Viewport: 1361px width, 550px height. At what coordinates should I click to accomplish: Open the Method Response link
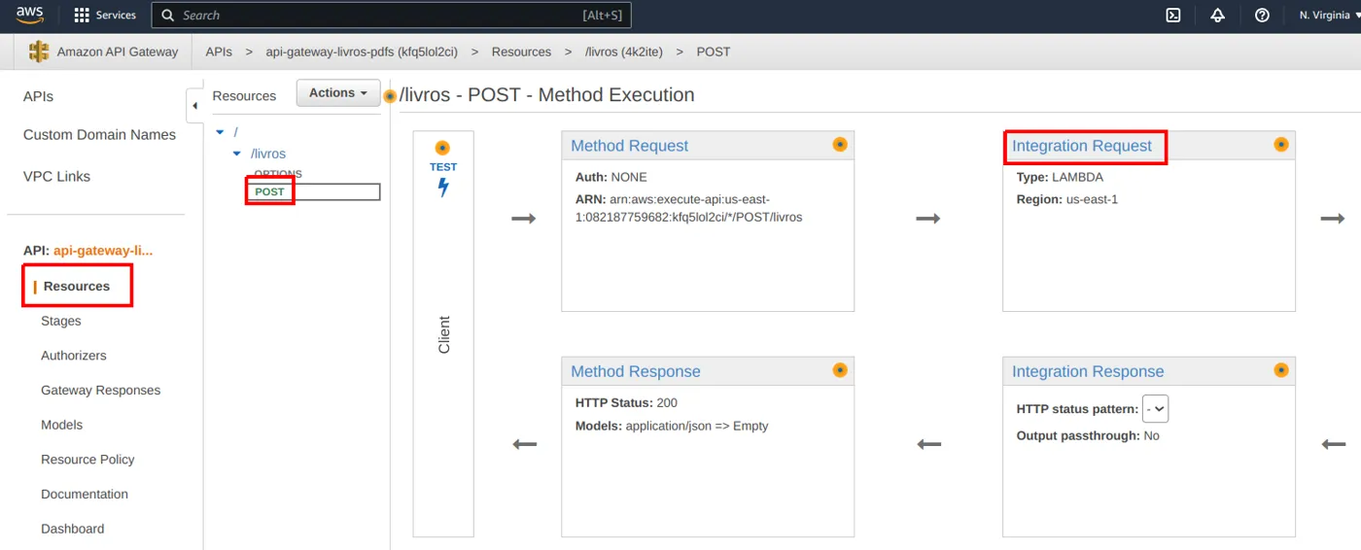click(636, 371)
